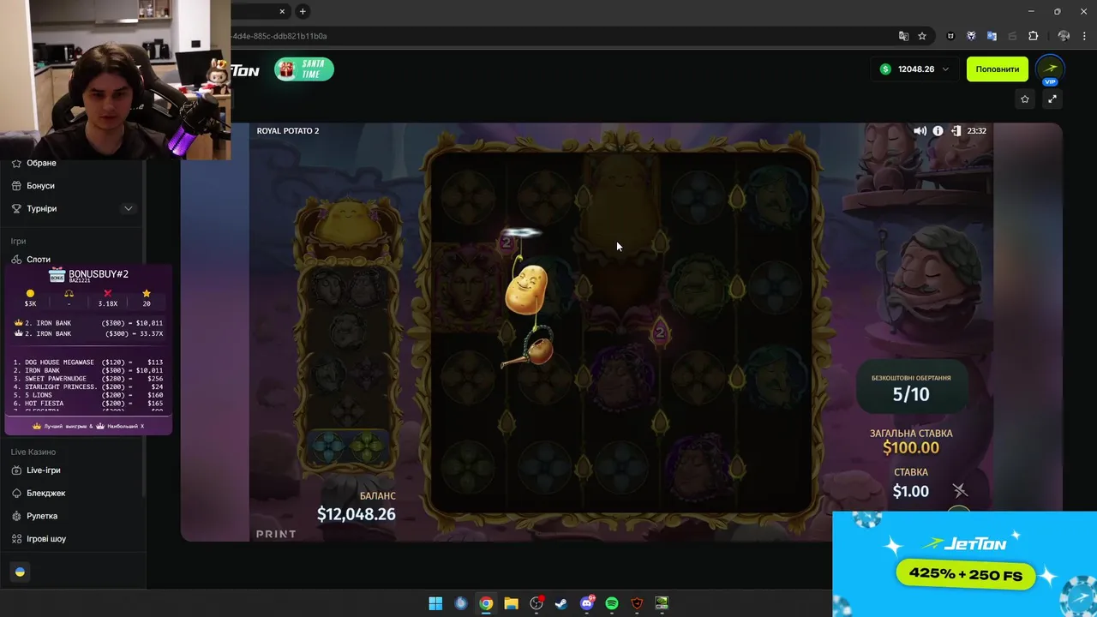Open Ігрові шоу in the sidebar
This screenshot has width=1097, height=617.
pos(46,539)
